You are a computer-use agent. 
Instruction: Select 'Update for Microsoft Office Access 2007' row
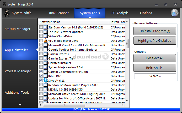click(78, 98)
